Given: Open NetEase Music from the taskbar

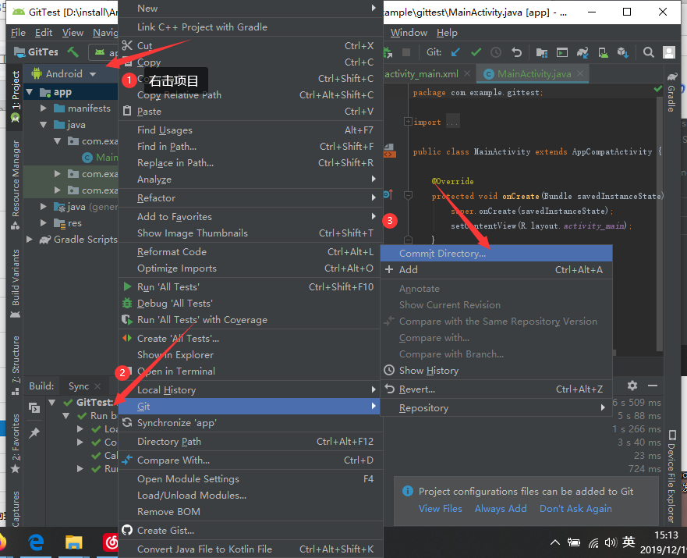Looking at the screenshot, I should pyautogui.click(x=111, y=542).
